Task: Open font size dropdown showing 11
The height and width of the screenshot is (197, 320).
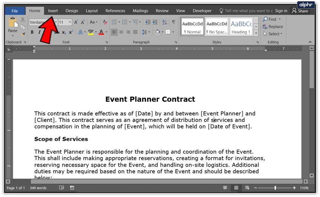Action: [70, 22]
